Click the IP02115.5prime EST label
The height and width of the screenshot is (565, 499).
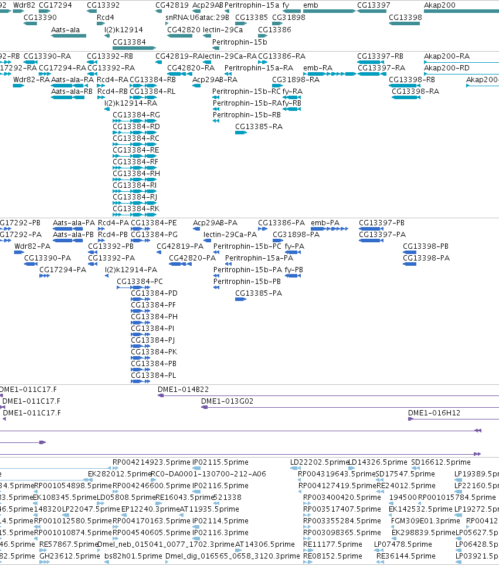[220, 462]
